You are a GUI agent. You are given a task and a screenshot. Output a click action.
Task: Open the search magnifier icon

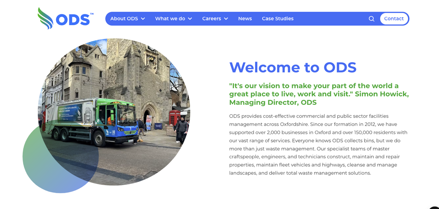pos(371,19)
